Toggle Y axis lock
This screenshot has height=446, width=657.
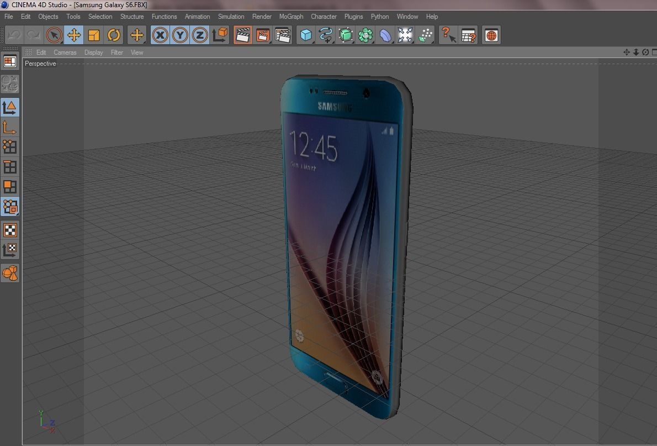point(180,35)
